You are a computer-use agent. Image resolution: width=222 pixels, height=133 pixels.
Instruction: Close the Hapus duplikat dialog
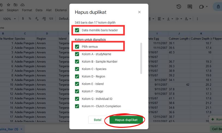(139, 12)
